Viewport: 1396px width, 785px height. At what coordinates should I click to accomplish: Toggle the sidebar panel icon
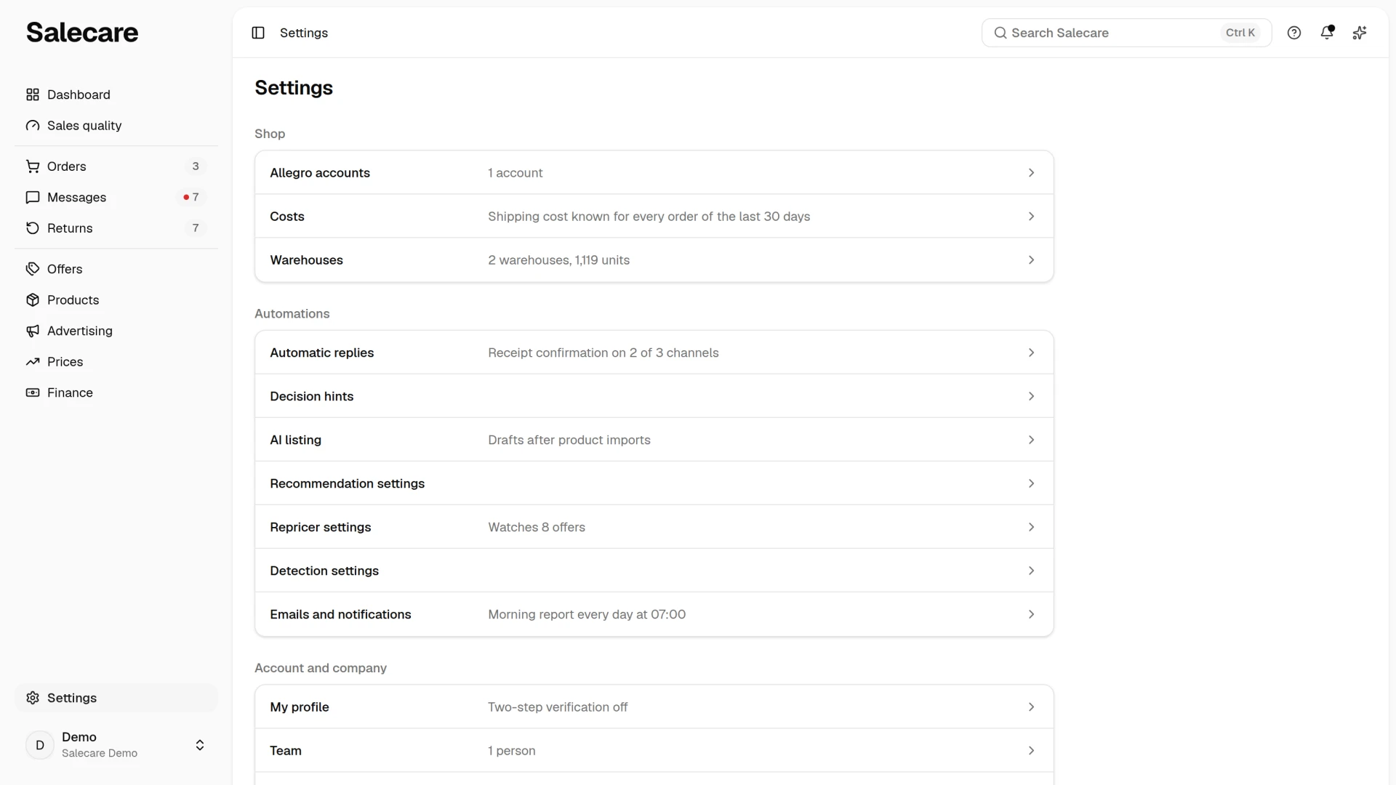point(258,33)
